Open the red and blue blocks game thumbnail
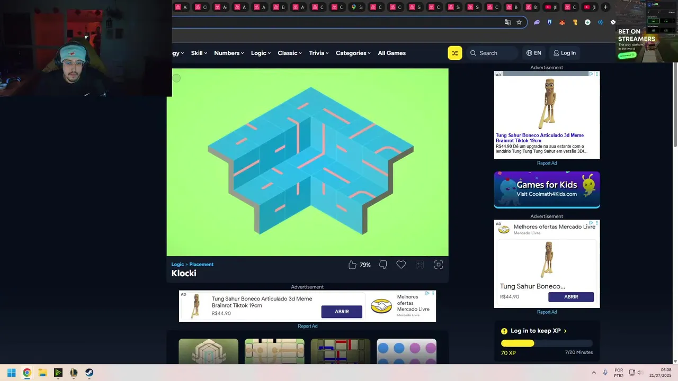 (341, 351)
